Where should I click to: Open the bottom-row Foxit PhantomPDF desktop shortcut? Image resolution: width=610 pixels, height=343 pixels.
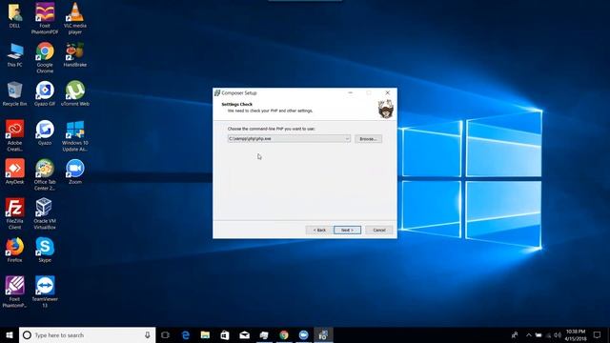click(15, 292)
